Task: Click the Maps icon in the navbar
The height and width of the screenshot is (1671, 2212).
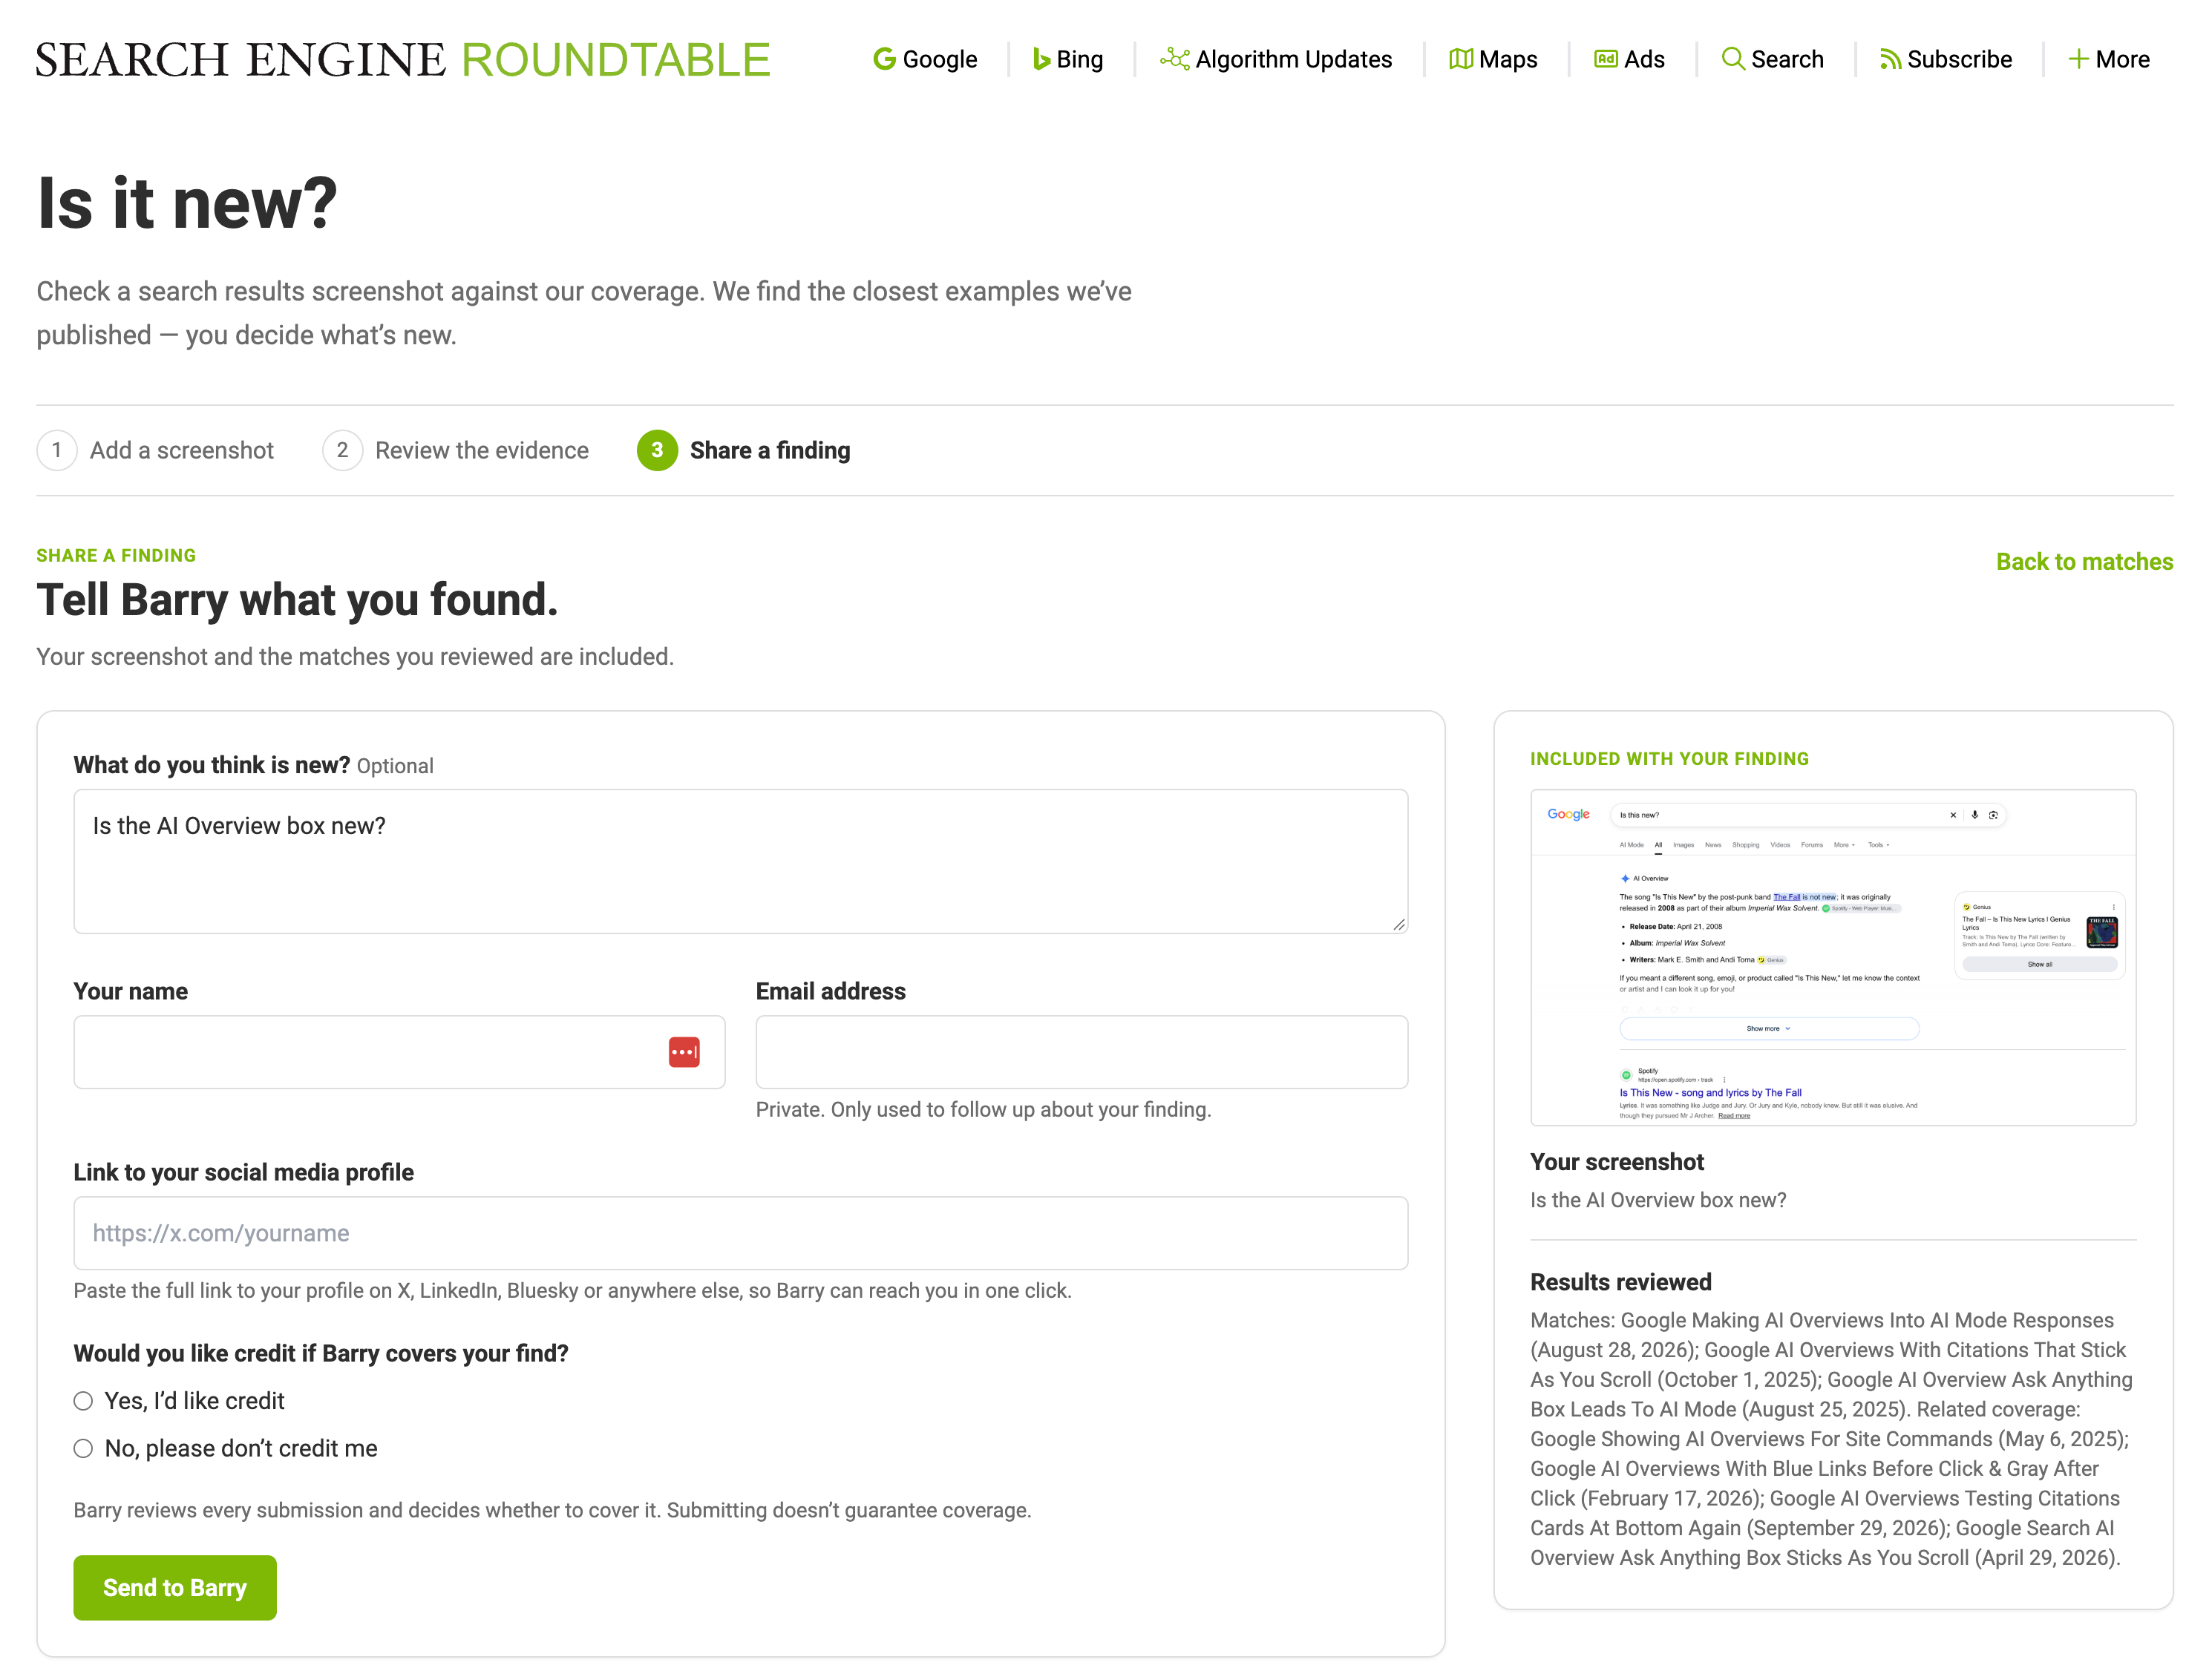Action: 1461,59
